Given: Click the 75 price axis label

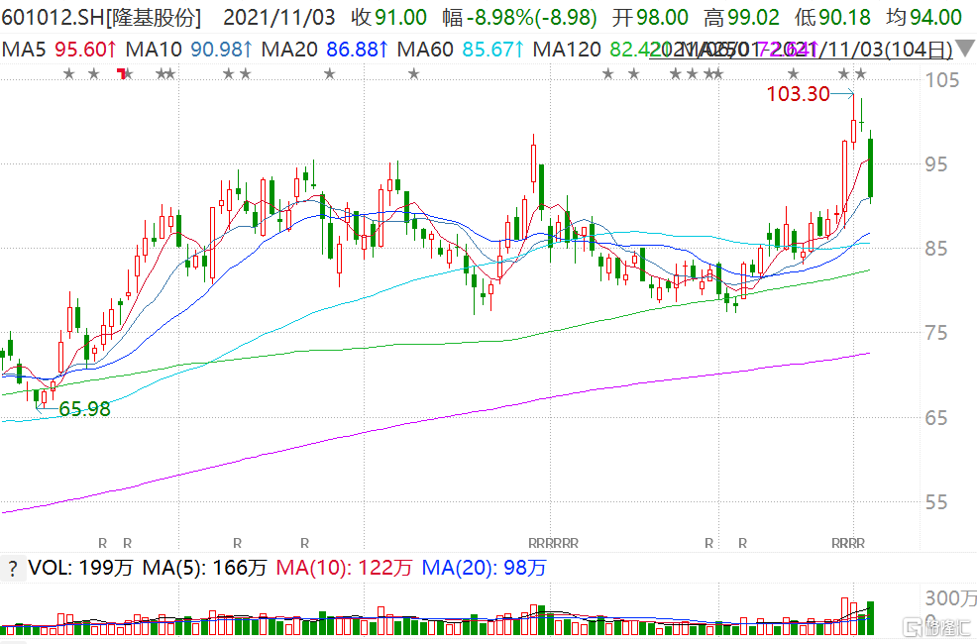Looking at the screenshot, I should click(x=935, y=333).
